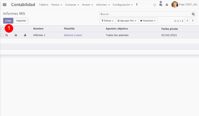Expand the Favoritos dropdown
The width and height of the screenshot is (199, 116).
point(148,21)
